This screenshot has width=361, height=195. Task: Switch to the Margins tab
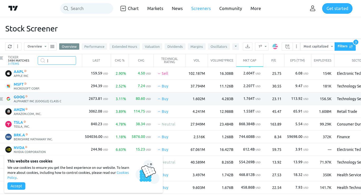coord(197,47)
